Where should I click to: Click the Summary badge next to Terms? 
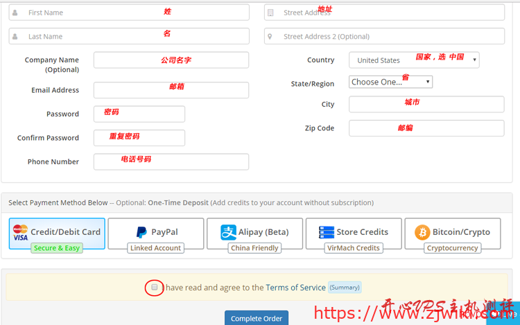pyautogui.click(x=345, y=288)
